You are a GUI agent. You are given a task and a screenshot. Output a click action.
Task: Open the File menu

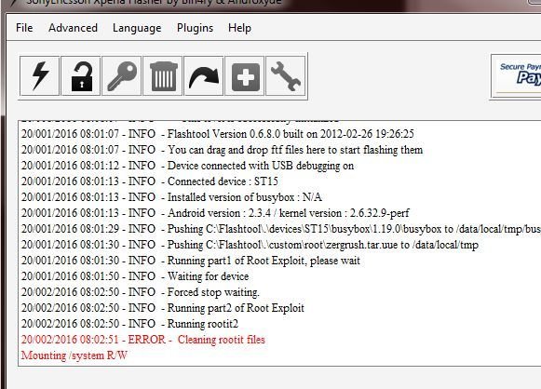pos(24,28)
